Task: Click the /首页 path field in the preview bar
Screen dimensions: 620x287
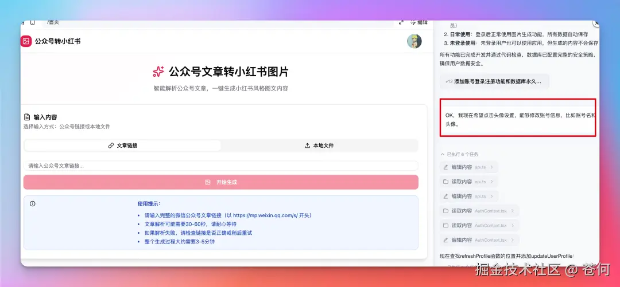Action: [218, 23]
